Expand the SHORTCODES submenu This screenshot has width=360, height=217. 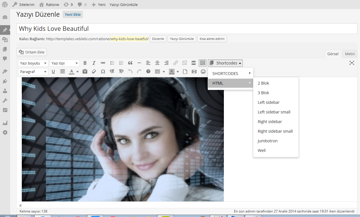click(x=231, y=73)
